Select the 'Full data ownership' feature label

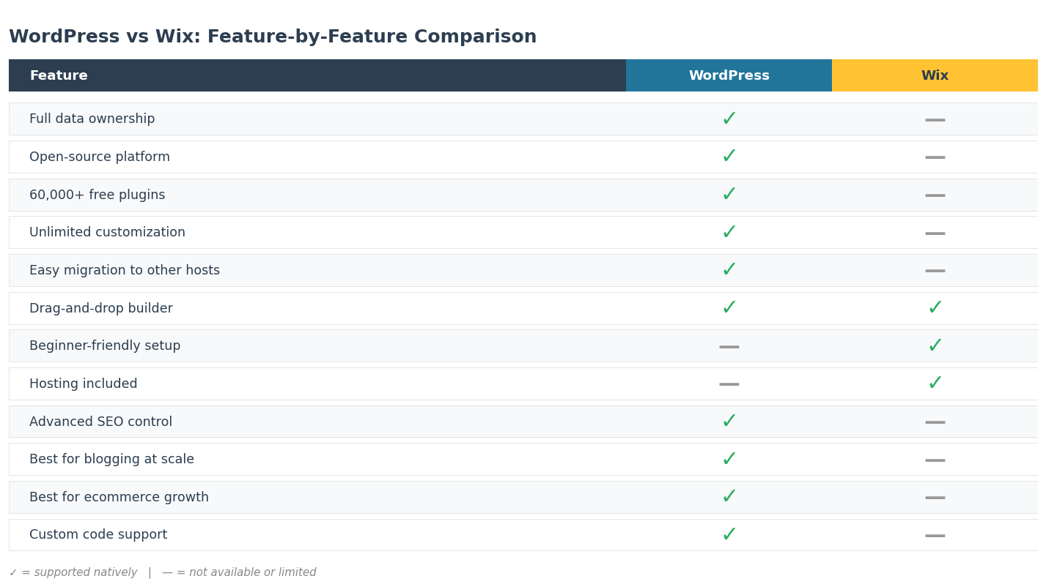[x=92, y=119]
